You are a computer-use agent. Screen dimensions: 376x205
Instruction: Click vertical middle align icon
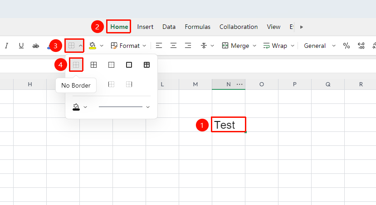point(204,46)
